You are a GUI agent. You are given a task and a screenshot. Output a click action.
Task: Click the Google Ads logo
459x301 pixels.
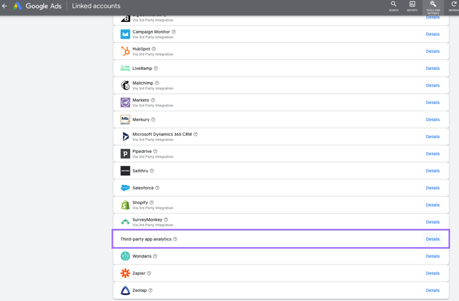point(18,6)
